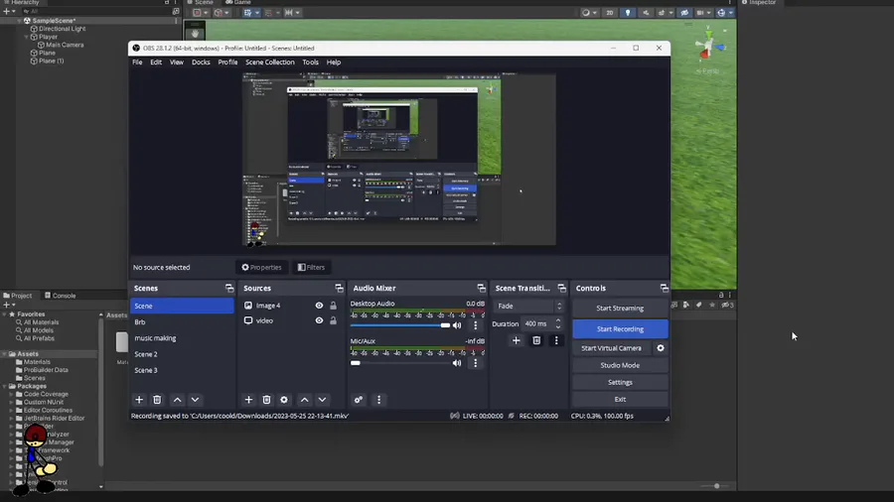This screenshot has width=894, height=502.
Task: Open Virtual Camera settings gear
Action: [x=661, y=348]
